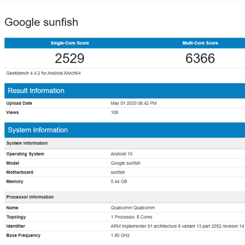This screenshot has width=245, height=245.
Task: Select the Upload Date label
Action: pos(19,103)
